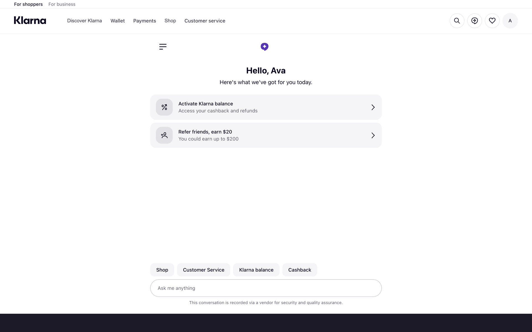Expand the Refer friends chevron arrow
This screenshot has width=532, height=332.
pyautogui.click(x=373, y=135)
